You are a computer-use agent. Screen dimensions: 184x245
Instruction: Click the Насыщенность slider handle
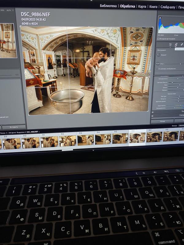[174, 108]
